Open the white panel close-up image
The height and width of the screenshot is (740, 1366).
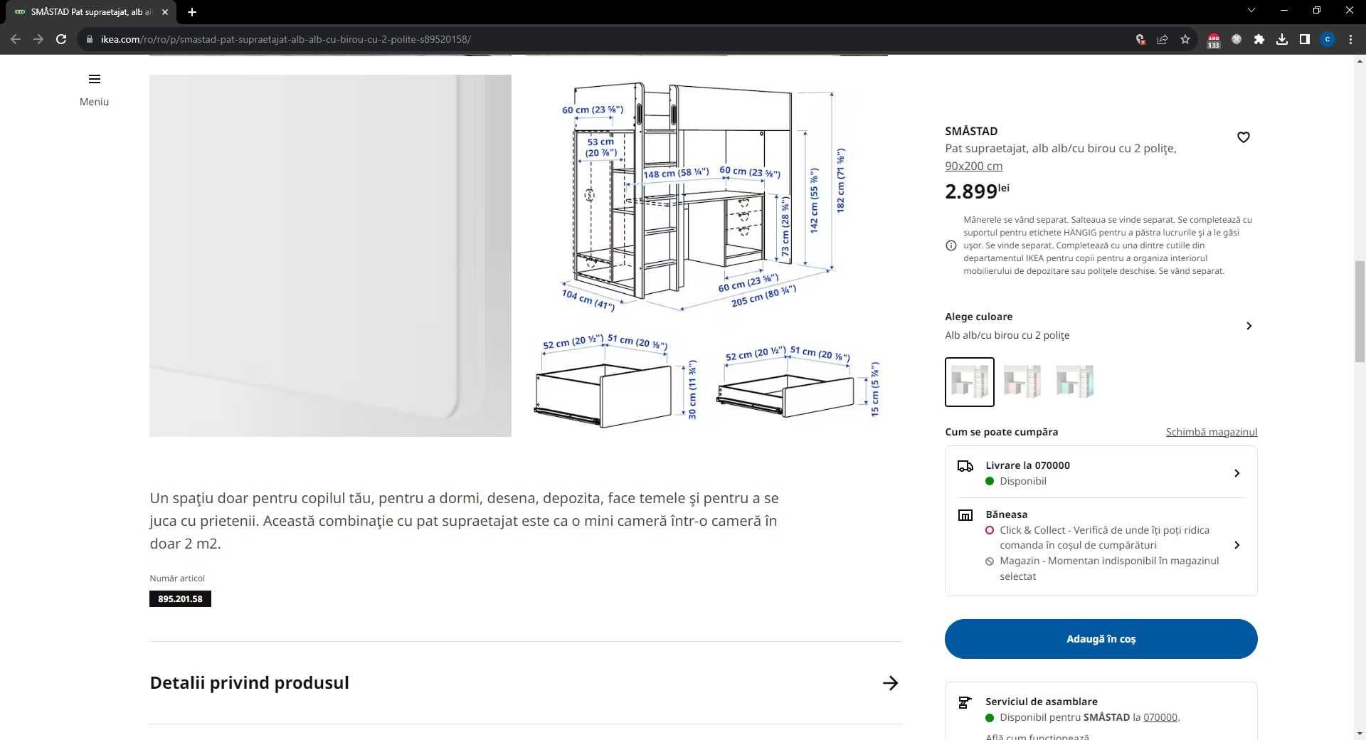click(330, 255)
